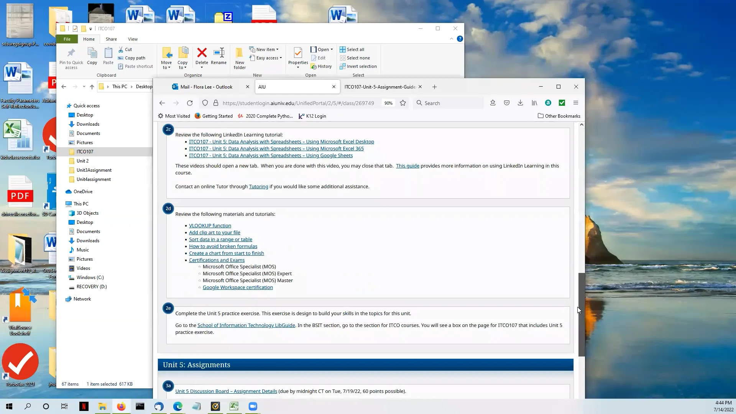Create a New folder in File Explorer
This screenshot has width=736, height=414.
239,57
